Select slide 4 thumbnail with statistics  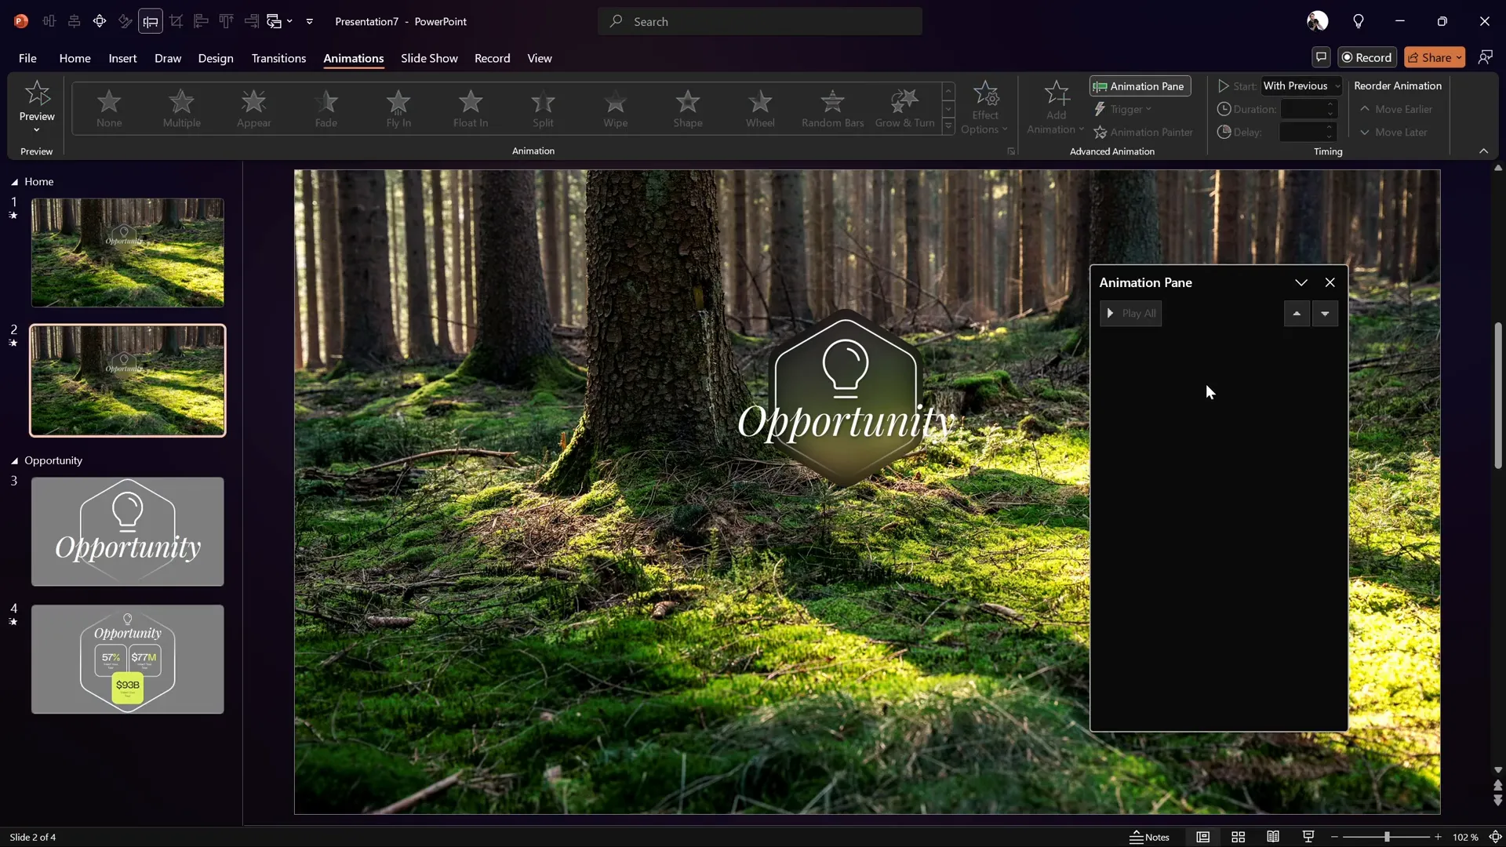point(127,659)
